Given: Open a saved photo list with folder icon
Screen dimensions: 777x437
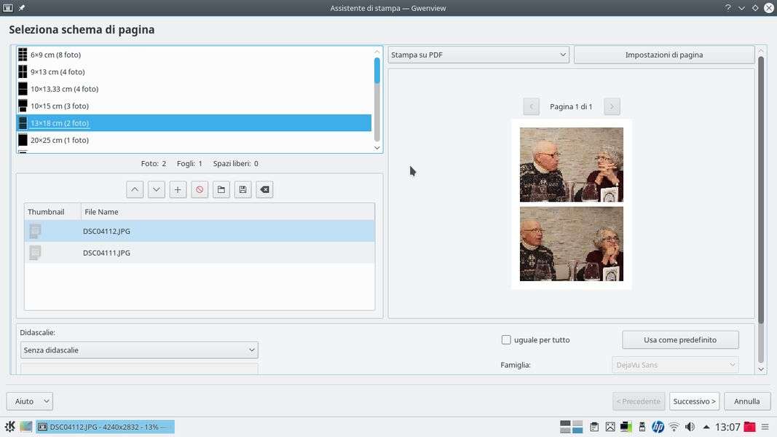Looking at the screenshot, I should click(x=221, y=189).
